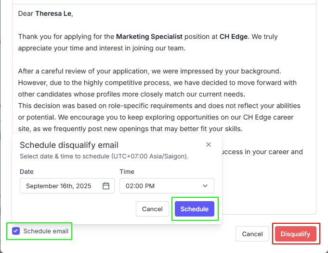Cancel the schedule disqualify email popup
Viewport: 328px width, 253px height.
click(x=152, y=209)
